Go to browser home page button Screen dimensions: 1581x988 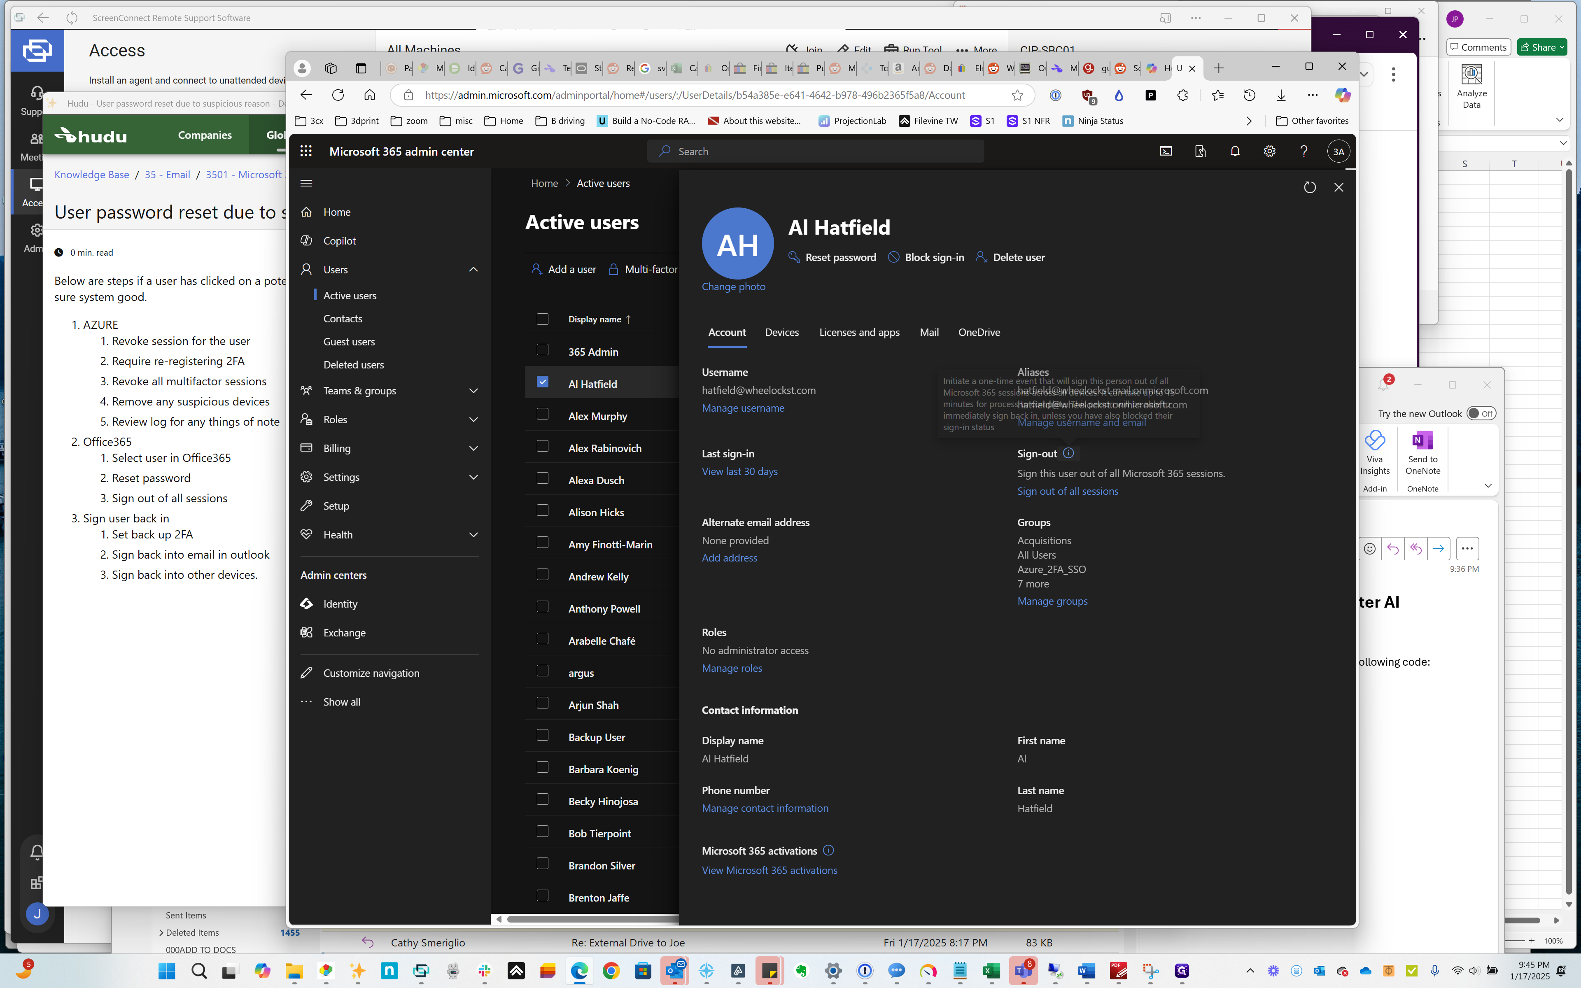click(x=370, y=96)
